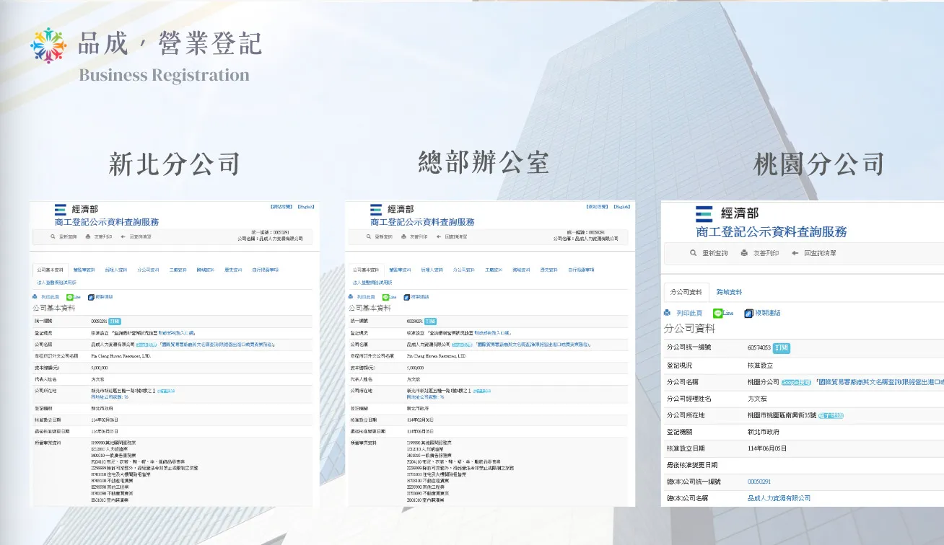Image resolution: width=944 pixels, height=545 pixels.
Task: Click the 回查詢清單 back arrow under 桃園分公司
Action: pyautogui.click(x=795, y=253)
